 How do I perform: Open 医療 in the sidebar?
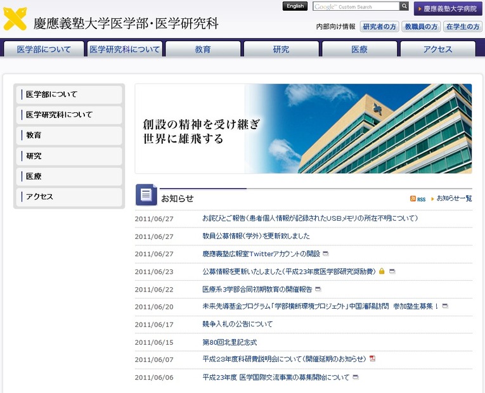[x=69, y=176]
